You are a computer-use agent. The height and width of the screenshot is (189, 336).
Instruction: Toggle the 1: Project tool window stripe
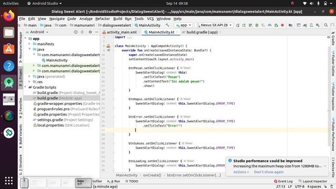(20, 78)
